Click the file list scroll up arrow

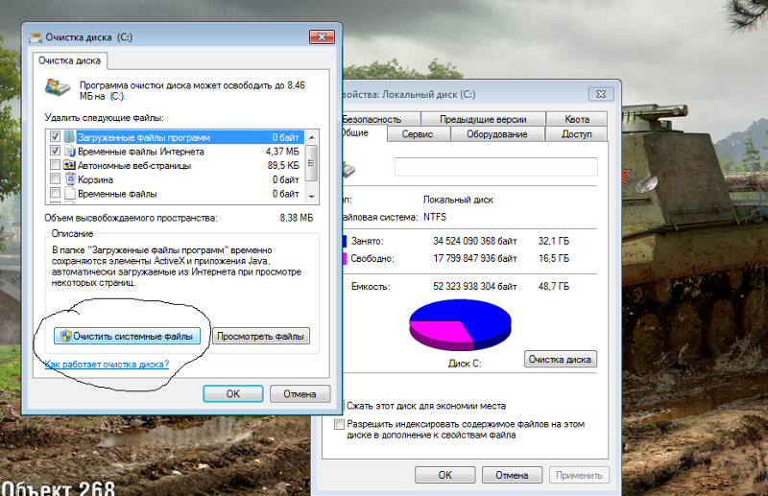pyautogui.click(x=311, y=136)
